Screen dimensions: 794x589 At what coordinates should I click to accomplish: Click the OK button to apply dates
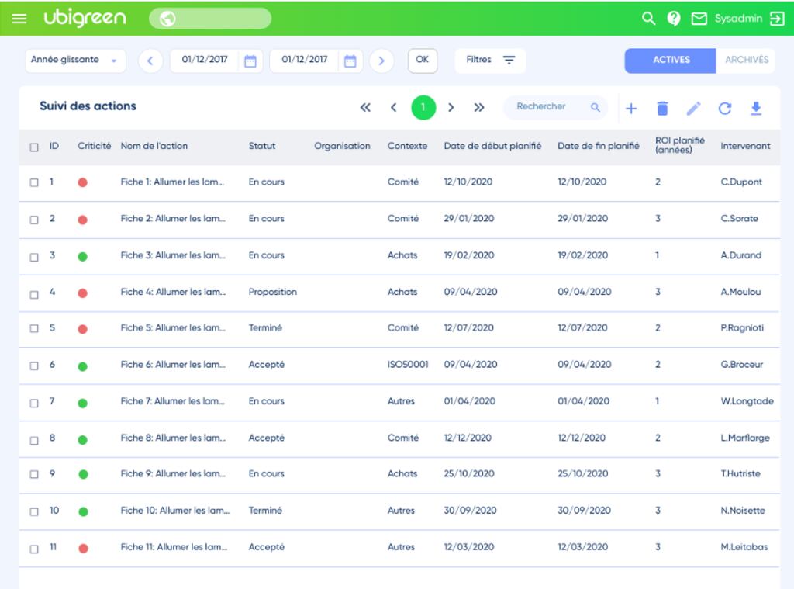pyautogui.click(x=423, y=61)
